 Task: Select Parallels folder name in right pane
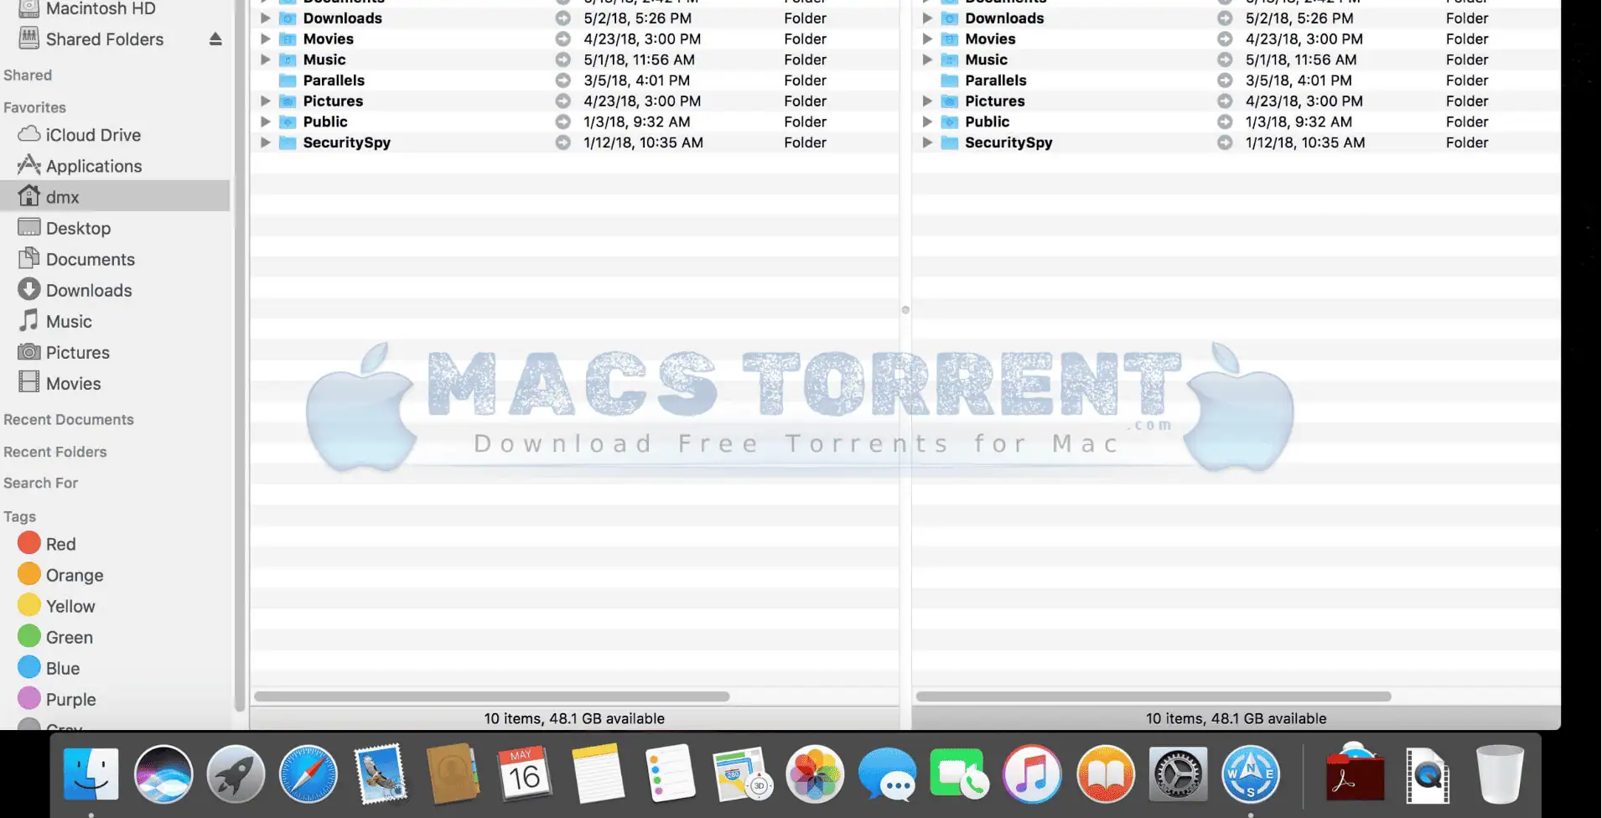pos(996,80)
